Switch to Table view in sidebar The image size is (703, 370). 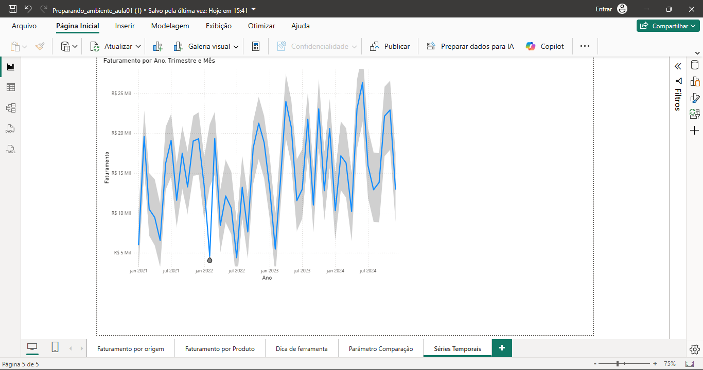click(10, 87)
